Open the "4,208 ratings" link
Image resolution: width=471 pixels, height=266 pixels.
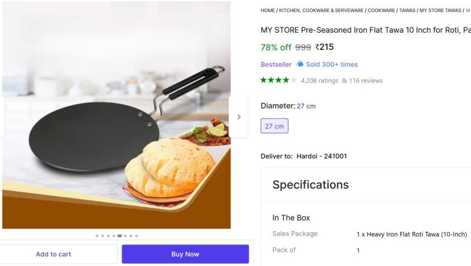click(x=319, y=80)
